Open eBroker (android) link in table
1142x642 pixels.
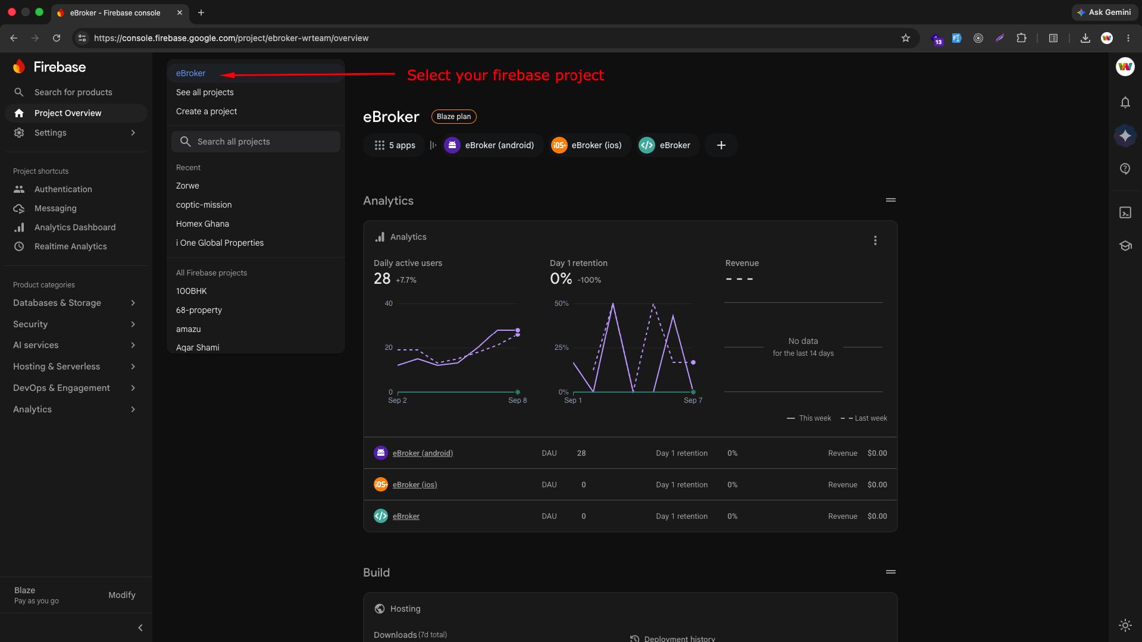[x=423, y=453]
